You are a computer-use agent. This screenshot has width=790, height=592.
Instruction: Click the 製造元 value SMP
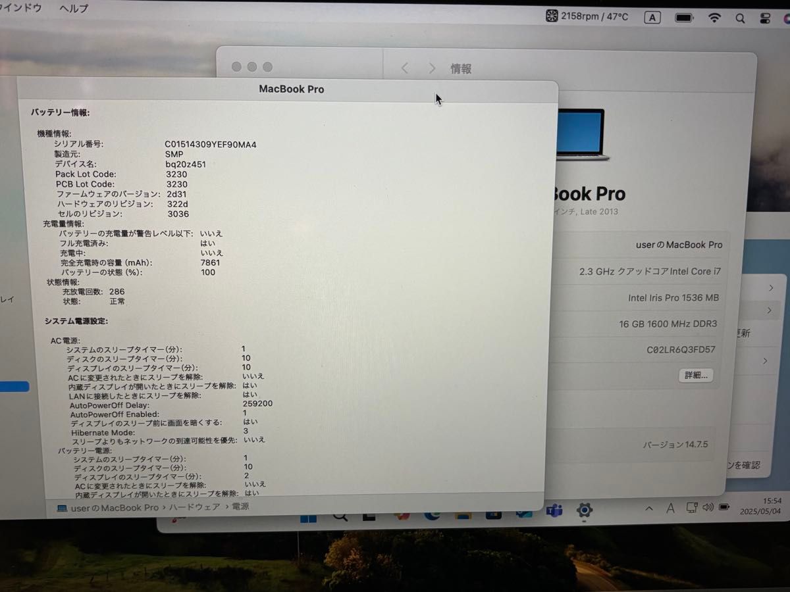pyautogui.click(x=174, y=154)
